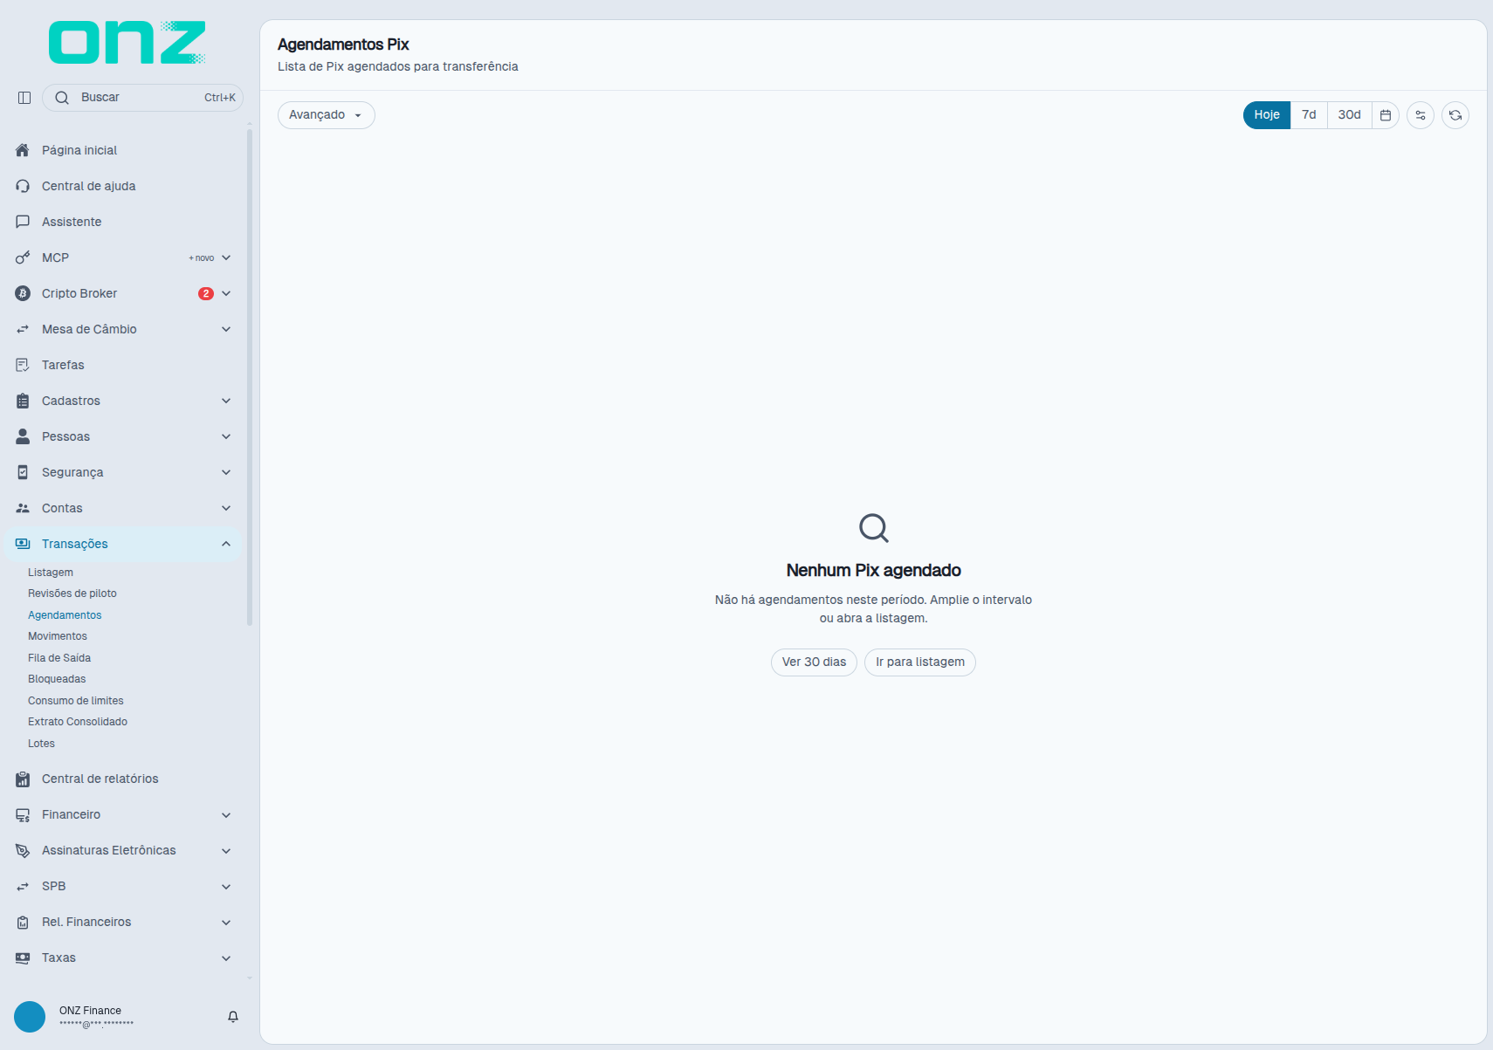Screen dimensions: 1493x1050
Task: Select the Hoje period filter
Action: 1267,115
